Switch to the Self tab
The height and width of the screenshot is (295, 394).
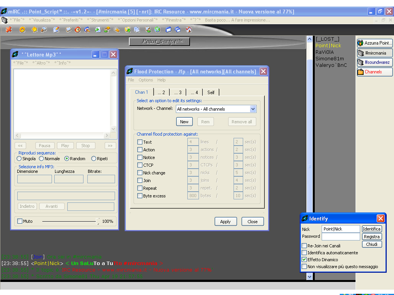click(211, 92)
